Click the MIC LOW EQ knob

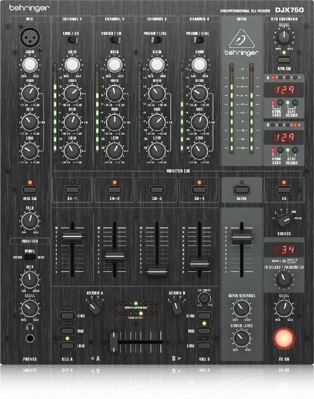pos(30,151)
